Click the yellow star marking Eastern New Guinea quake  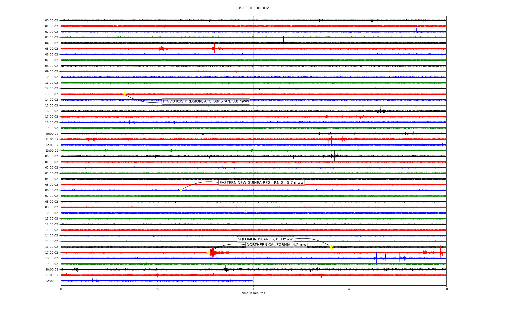(181, 190)
